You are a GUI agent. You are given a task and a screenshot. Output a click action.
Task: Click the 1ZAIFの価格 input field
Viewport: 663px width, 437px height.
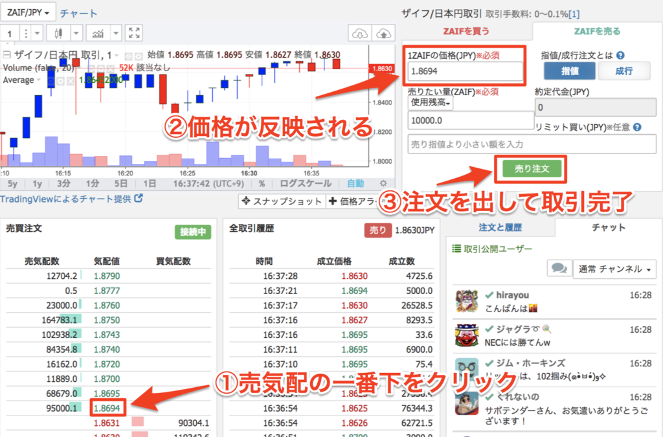coord(465,71)
